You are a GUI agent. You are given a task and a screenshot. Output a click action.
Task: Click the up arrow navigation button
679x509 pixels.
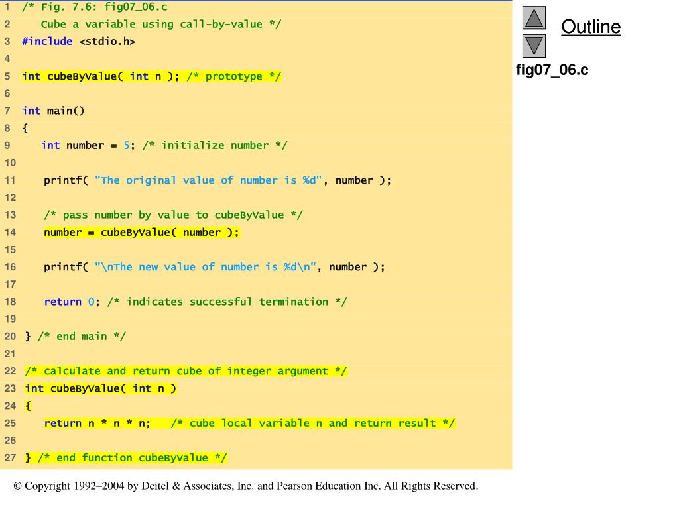tap(534, 18)
